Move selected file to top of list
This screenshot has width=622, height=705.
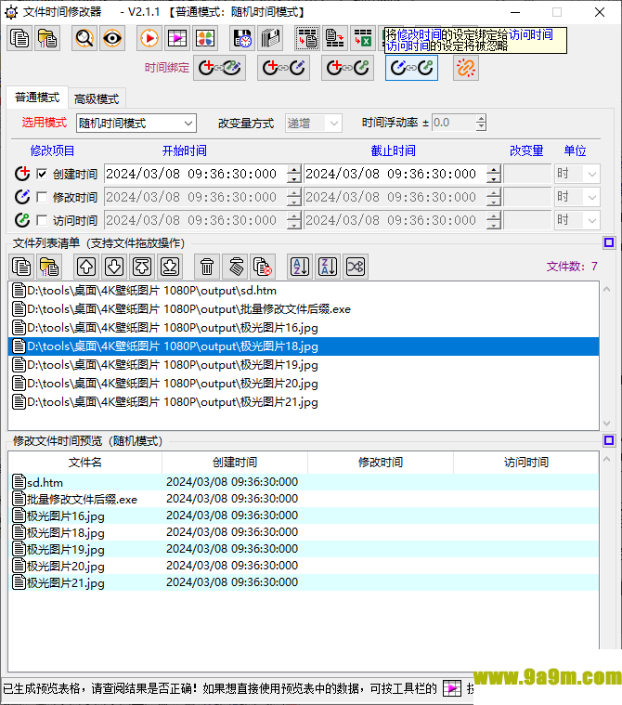point(142,267)
